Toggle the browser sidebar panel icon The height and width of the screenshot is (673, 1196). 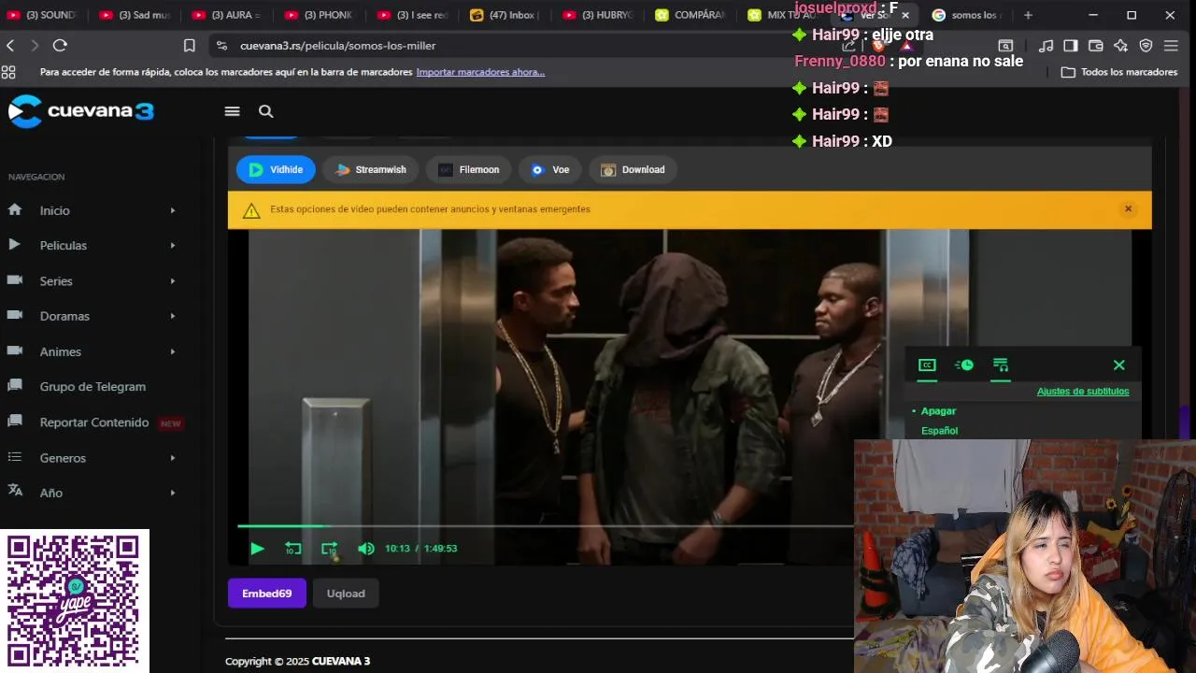coord(1071,46)
